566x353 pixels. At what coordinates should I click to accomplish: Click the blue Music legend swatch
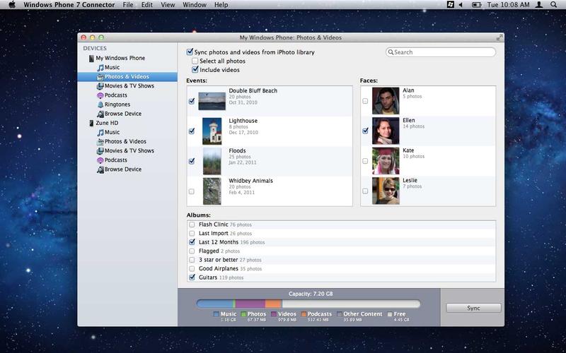point(216,314)
